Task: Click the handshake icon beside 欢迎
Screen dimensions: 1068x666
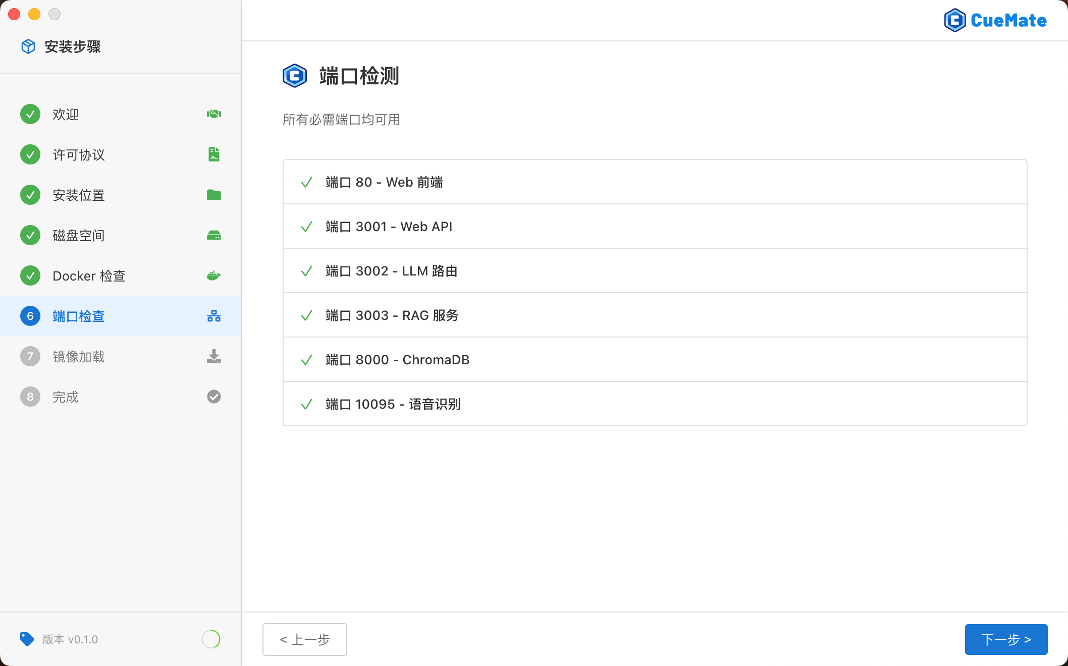Action: tap(214, 114)
